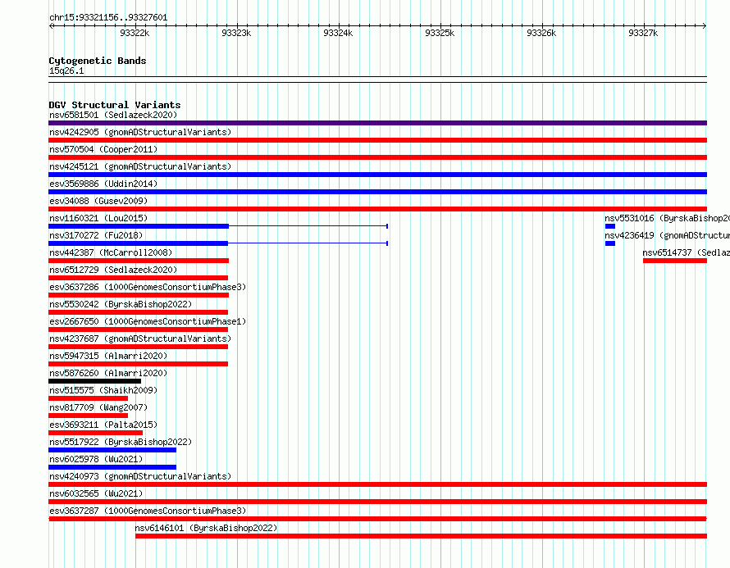
Task: Open nsv5517922 (ByrskaBishop2022) variant label
Action: tap(121, 442)
